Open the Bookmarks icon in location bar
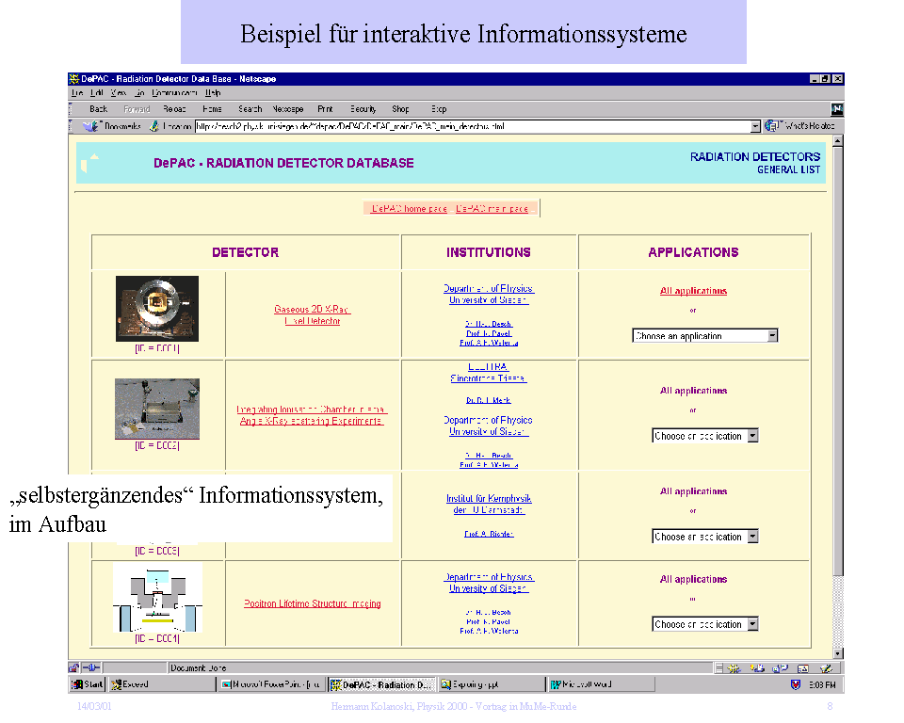The height and width of the screenshot is (723, 904). (90, 126)
